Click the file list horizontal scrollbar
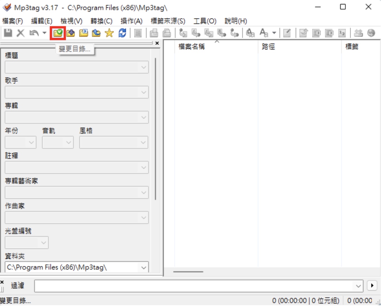 pos(188,272)
